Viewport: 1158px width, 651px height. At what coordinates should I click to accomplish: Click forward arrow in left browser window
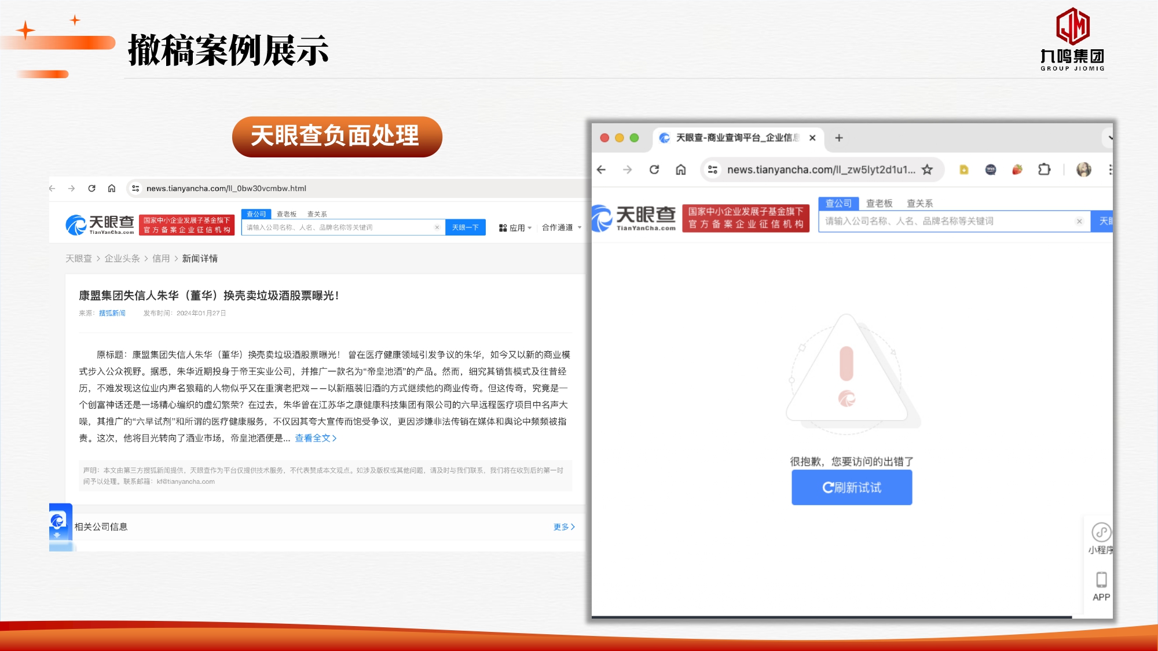click(x=71, y=188)
